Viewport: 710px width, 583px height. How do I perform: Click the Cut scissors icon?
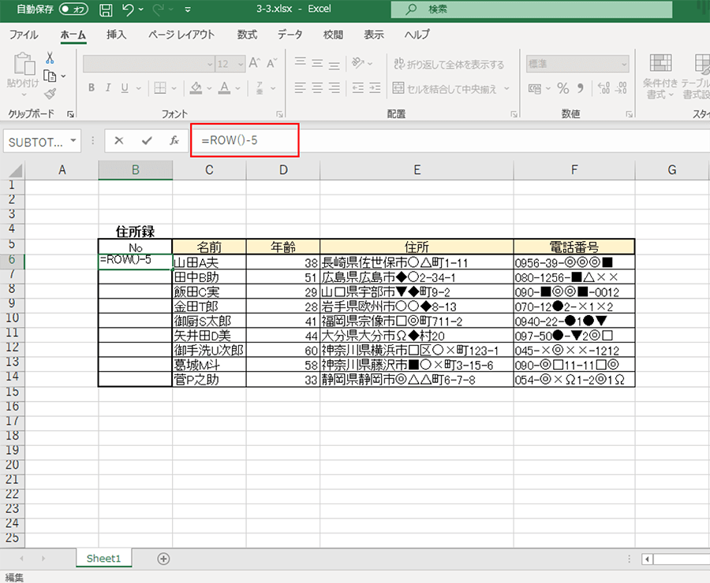pos(50,58)
